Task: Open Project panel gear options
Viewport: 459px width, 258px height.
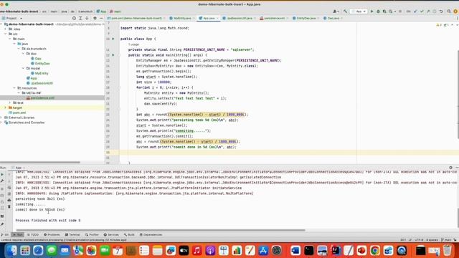Action: coord(95,18)
